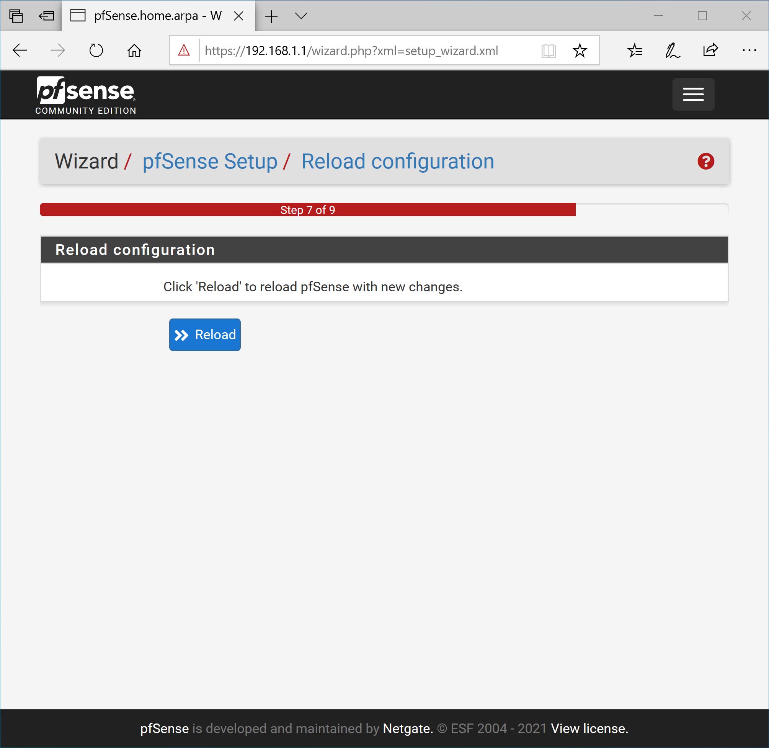Click the Reload configuration breadcrumb link
The height and width of the screenshot is (748, 769).
tap(397, 162)
